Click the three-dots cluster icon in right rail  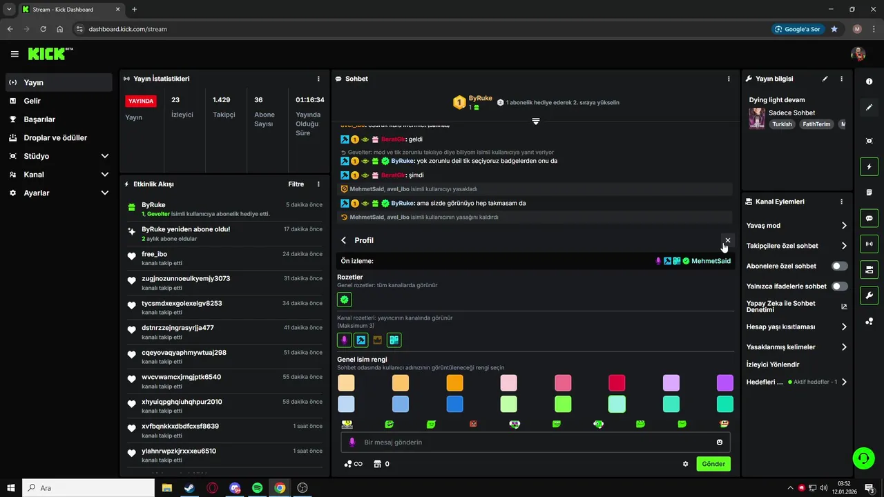click(869, 321)
